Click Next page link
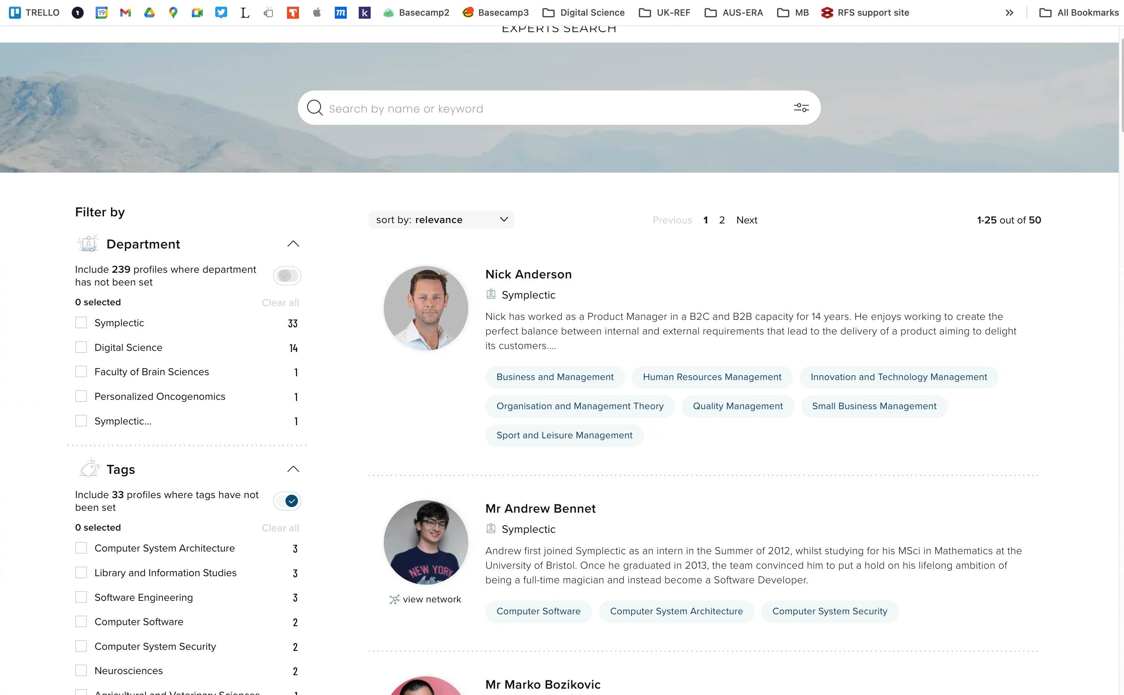 [747, 220]
